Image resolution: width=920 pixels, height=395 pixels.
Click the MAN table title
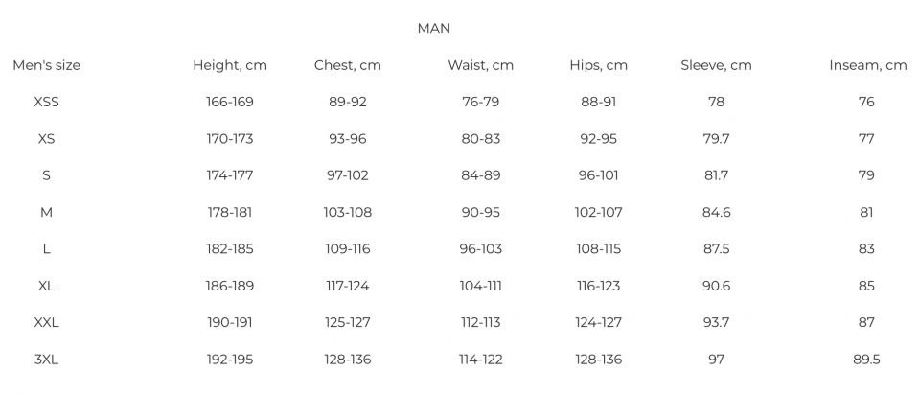point(433,29)
